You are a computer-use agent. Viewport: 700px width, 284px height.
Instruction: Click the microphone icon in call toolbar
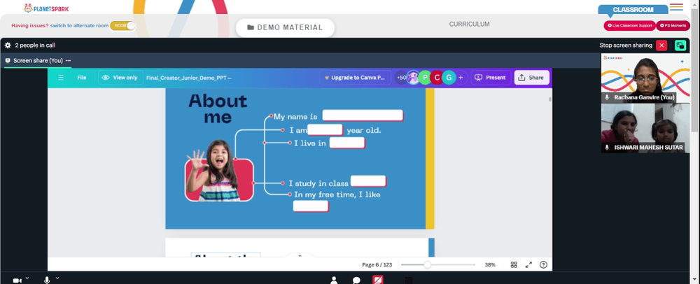(x=47, y=280)
